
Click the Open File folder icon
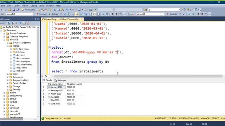pos(10,10)
